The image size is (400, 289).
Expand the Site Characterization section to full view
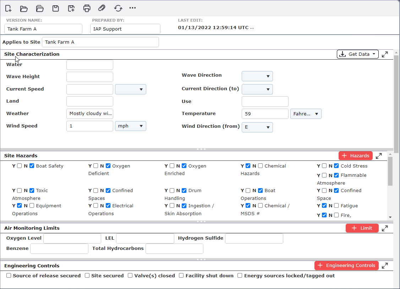[385, 54]
